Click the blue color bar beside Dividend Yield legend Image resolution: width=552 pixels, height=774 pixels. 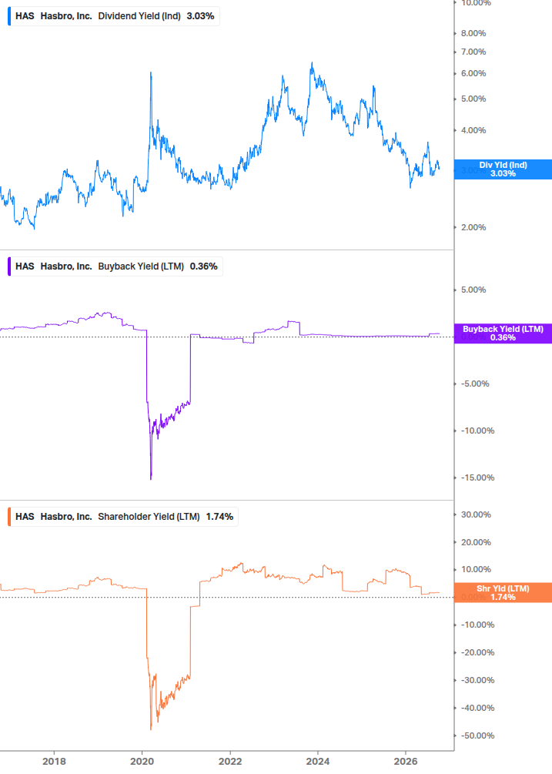point(9,16)
